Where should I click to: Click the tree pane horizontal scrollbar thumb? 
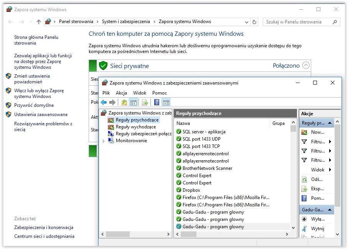tap(118, 234)
